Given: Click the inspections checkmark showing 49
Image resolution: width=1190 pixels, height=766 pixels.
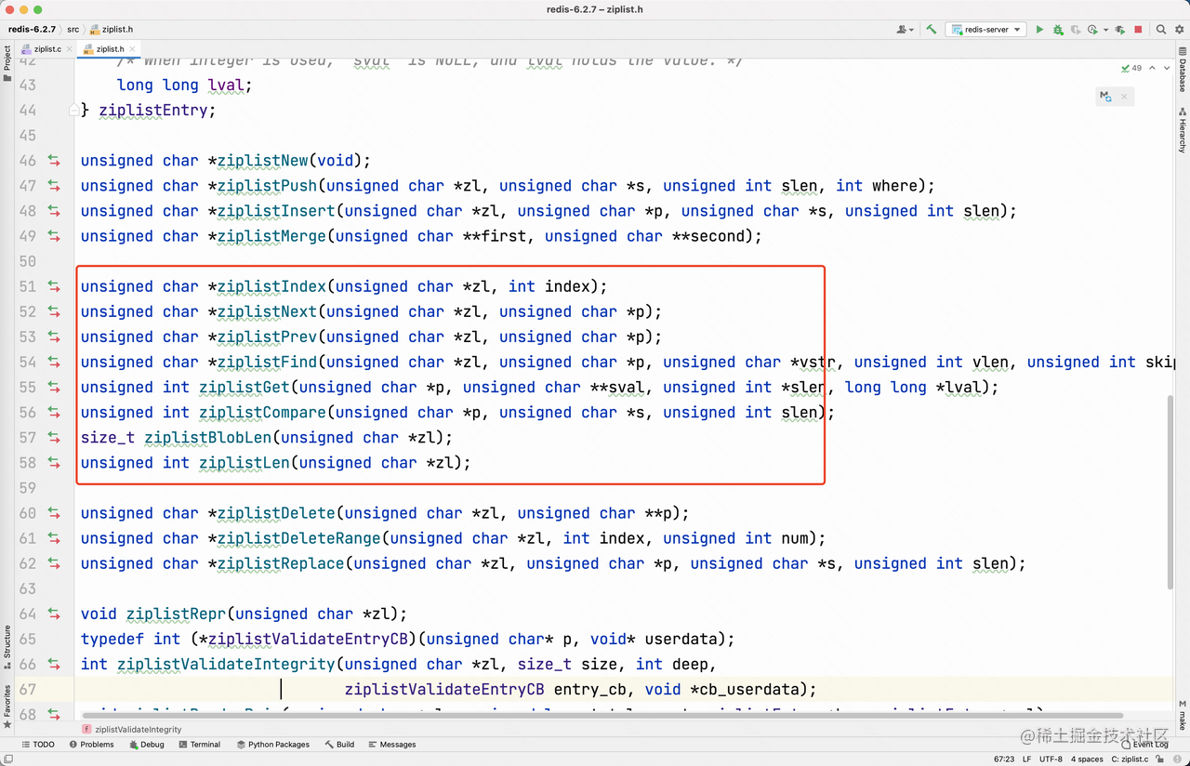Looking at the screenshot, I should 1132,68.
